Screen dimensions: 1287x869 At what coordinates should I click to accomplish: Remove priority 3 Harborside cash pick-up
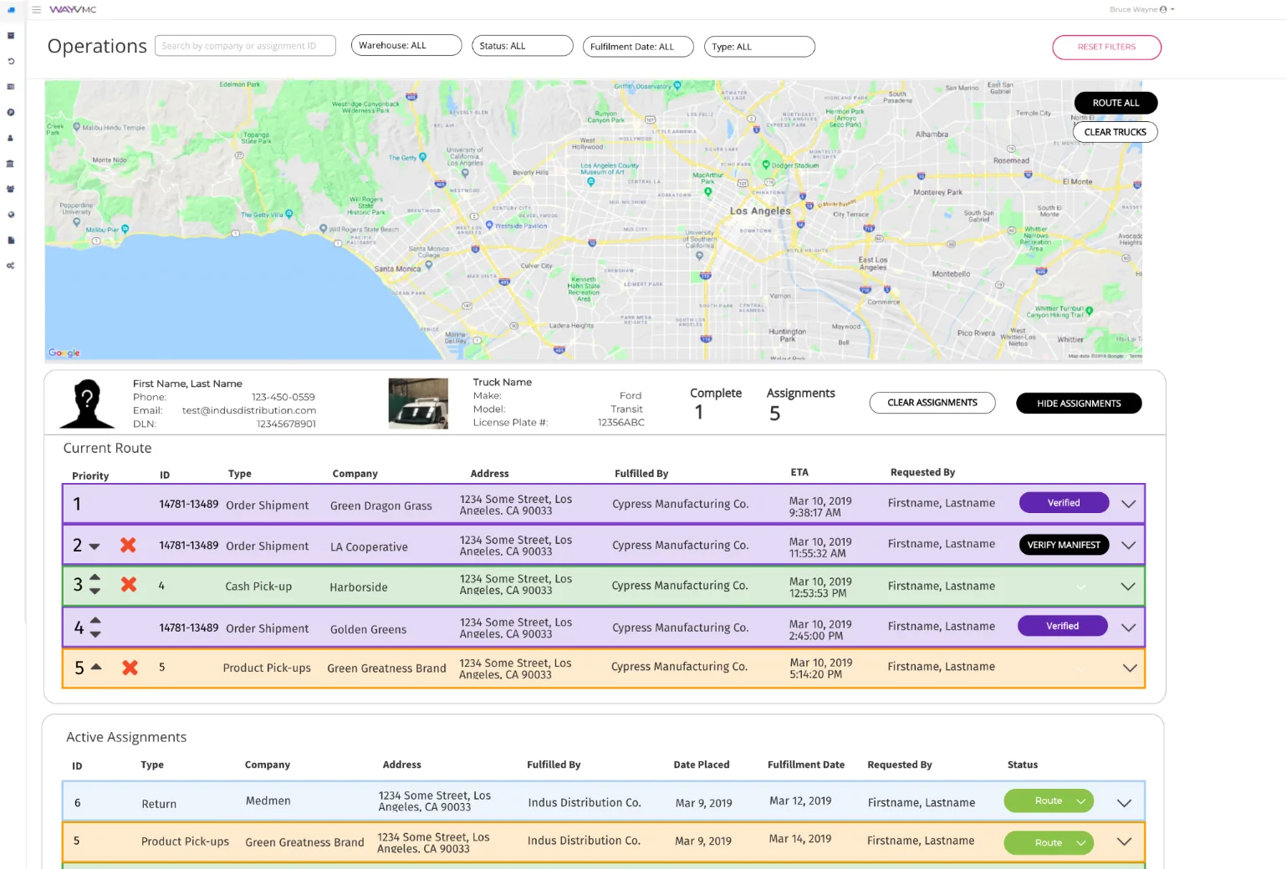coord(129,584)
